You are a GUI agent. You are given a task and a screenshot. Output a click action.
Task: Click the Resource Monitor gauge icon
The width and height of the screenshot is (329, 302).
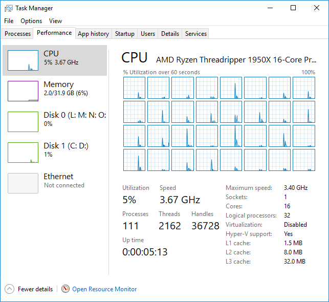point(65,289)
